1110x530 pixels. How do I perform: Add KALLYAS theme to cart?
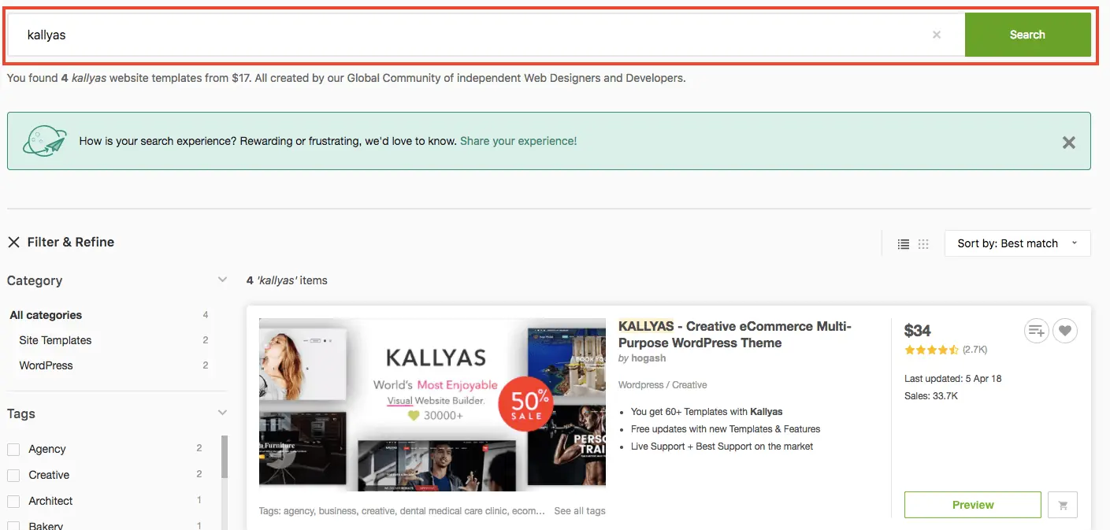[x=1063, y=505]
